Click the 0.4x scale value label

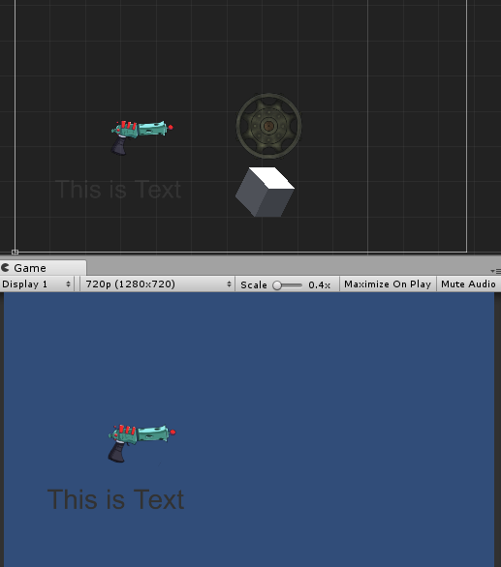tap(320, 284)
